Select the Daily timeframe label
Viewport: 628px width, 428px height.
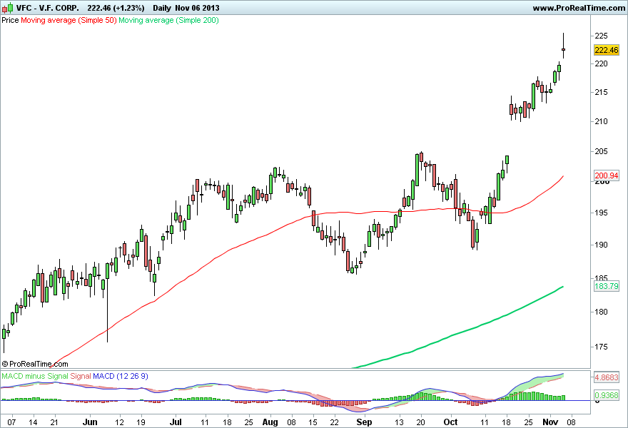click(x=162, y=8)
